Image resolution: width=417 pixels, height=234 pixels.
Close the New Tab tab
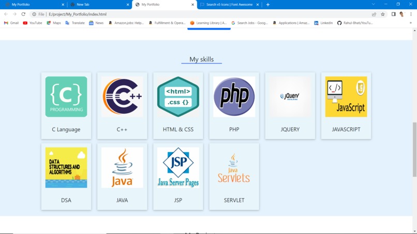128,5
